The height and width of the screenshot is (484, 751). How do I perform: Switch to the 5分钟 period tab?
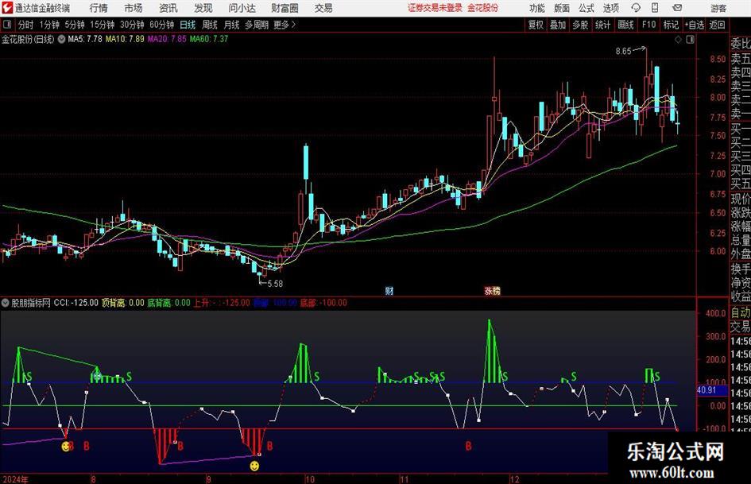pos(75,25)
